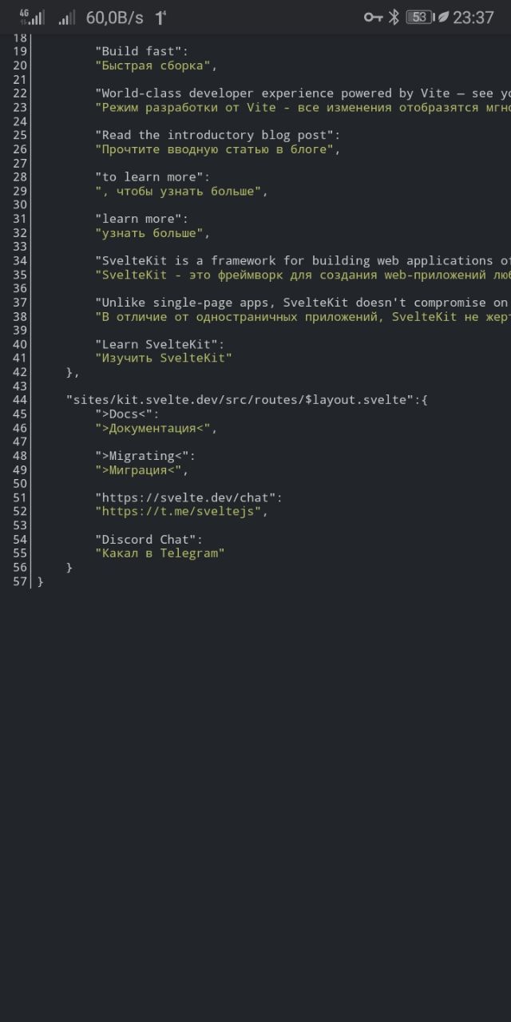Click the "узнать больше" string on line 32

click(x=153, y=233)
